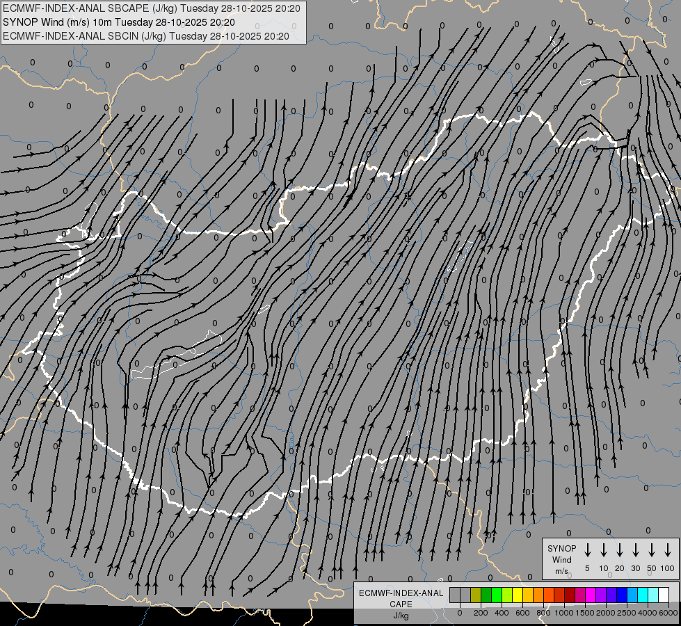Click the CAPE scale tick label 2000

(606, 613)
